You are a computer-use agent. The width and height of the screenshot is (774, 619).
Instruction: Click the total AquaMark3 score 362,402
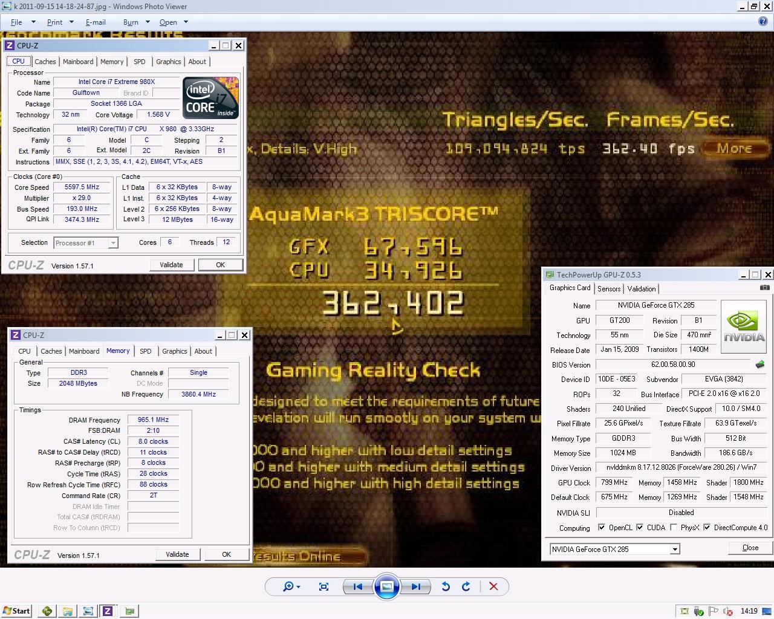[x=393, y=302]
